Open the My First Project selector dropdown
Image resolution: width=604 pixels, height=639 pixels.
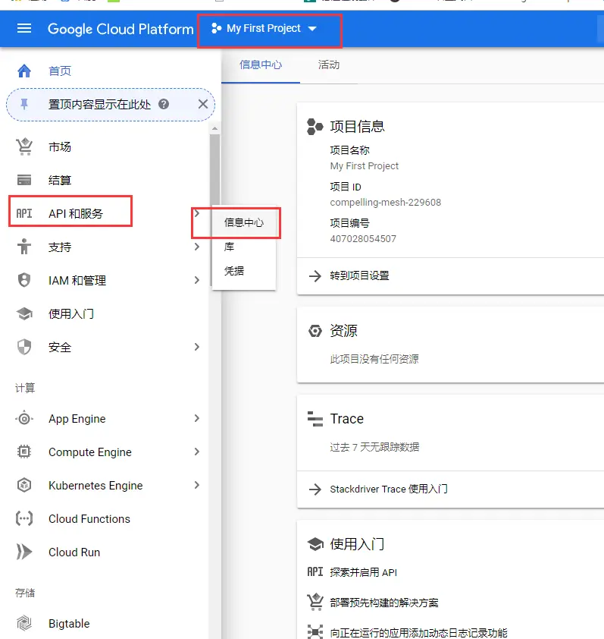[x=264, y=29]
